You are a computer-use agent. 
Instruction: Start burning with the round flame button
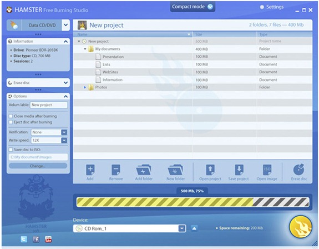coord(301,227)
